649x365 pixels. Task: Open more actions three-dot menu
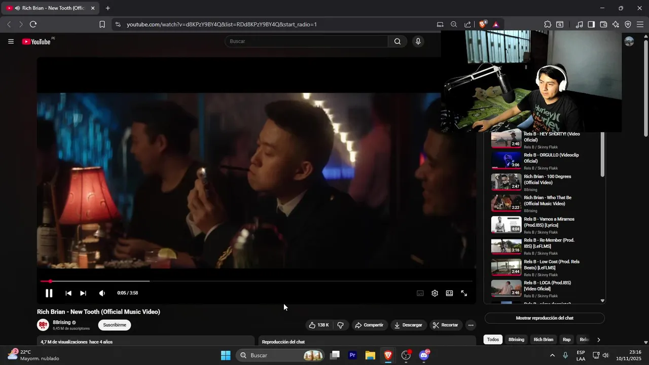[471, 325]
